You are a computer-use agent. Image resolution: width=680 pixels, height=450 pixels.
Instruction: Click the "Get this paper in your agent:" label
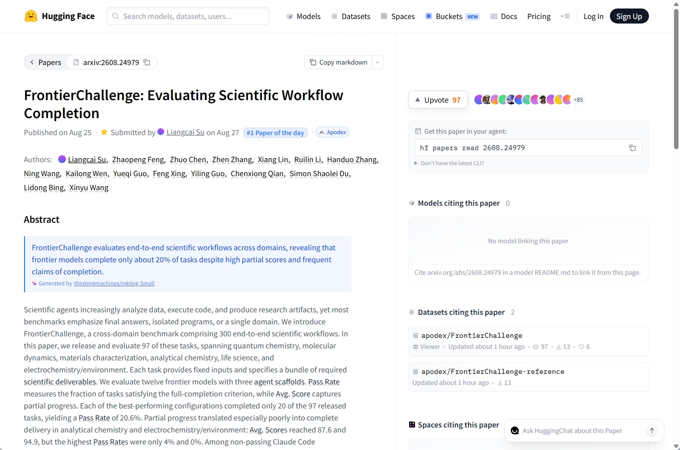(465, 131)
